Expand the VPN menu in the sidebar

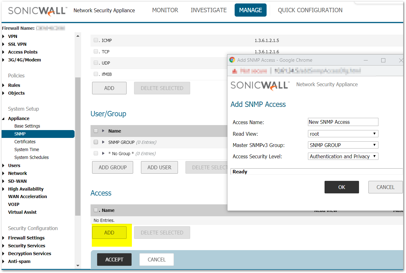(3, 36)
